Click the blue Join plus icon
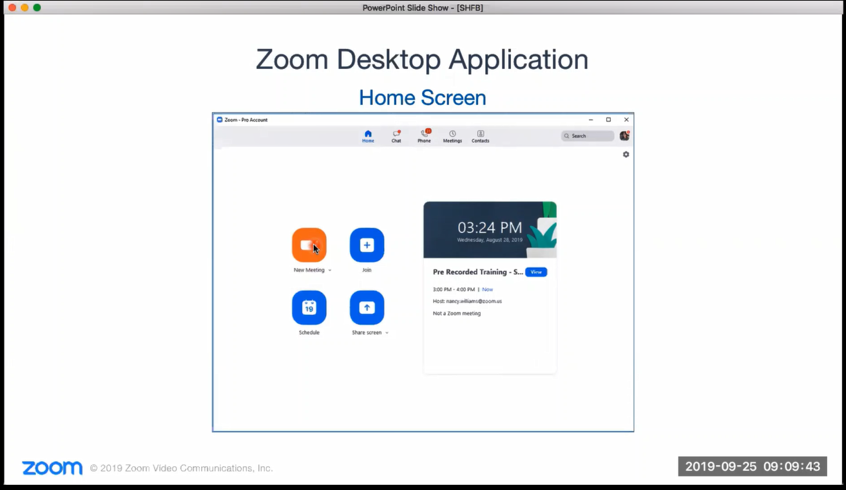Image resolution: width=846 pixels, height=490 pixels. (x=367, y=245)
